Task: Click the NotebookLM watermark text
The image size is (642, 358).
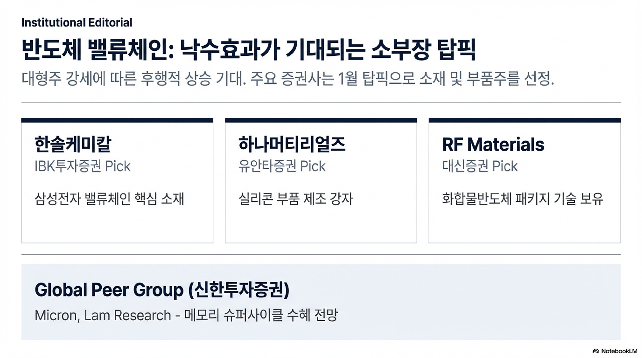Action: click(x=619, y=351)
